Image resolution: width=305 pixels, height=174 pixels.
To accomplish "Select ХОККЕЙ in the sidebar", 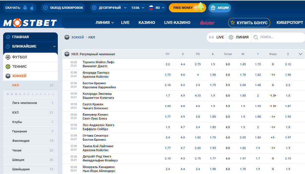I will point(30,76).
